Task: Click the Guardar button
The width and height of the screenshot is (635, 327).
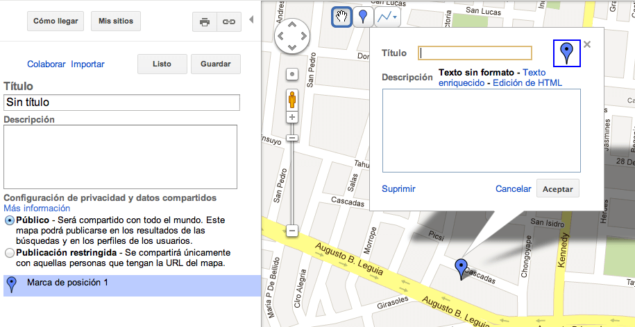Action: (x=216, y=64)
